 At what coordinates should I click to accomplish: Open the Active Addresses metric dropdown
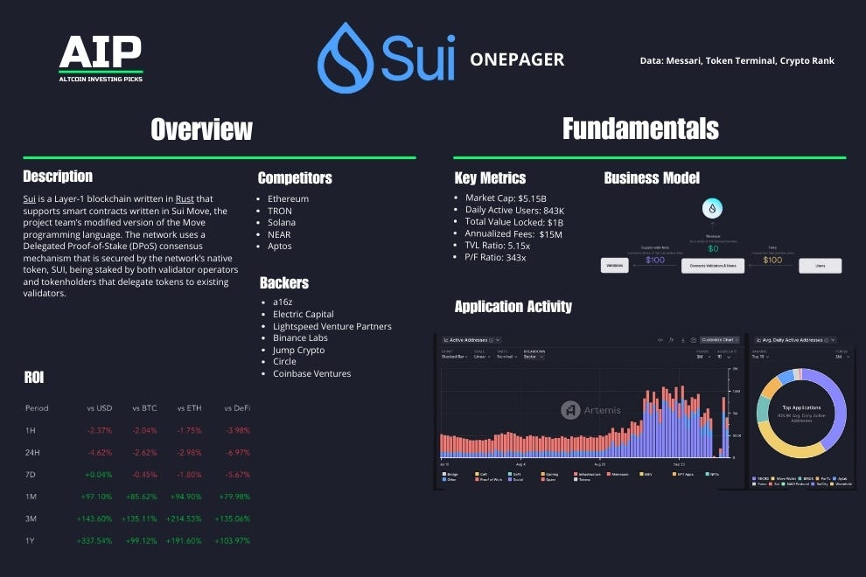pyautogui.click(x=471, y=340)
